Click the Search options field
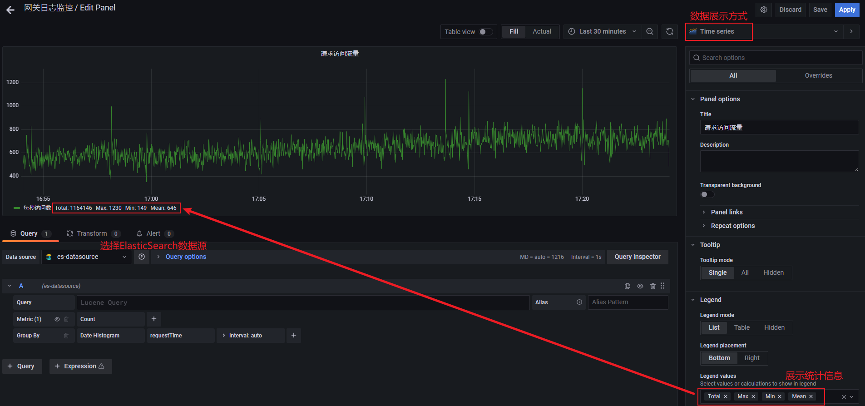 click(x=776, y=58)
